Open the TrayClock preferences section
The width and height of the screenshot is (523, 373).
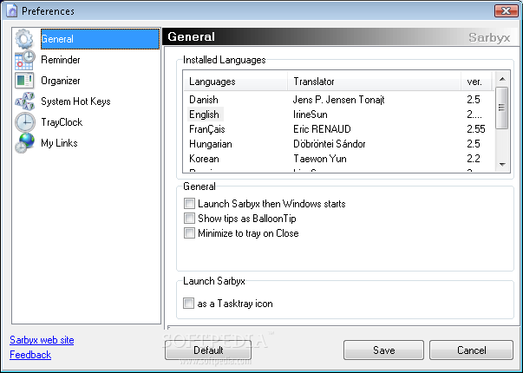(62, 122)
